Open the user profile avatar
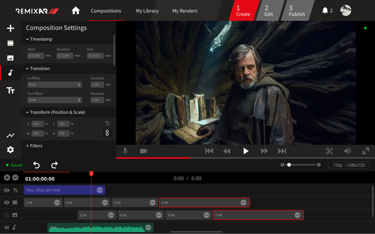375x234 pixels. pos(346,10)
